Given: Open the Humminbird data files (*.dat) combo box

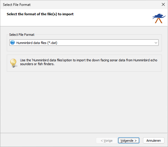Looking at the screenshot, I should tap(84, 43).
